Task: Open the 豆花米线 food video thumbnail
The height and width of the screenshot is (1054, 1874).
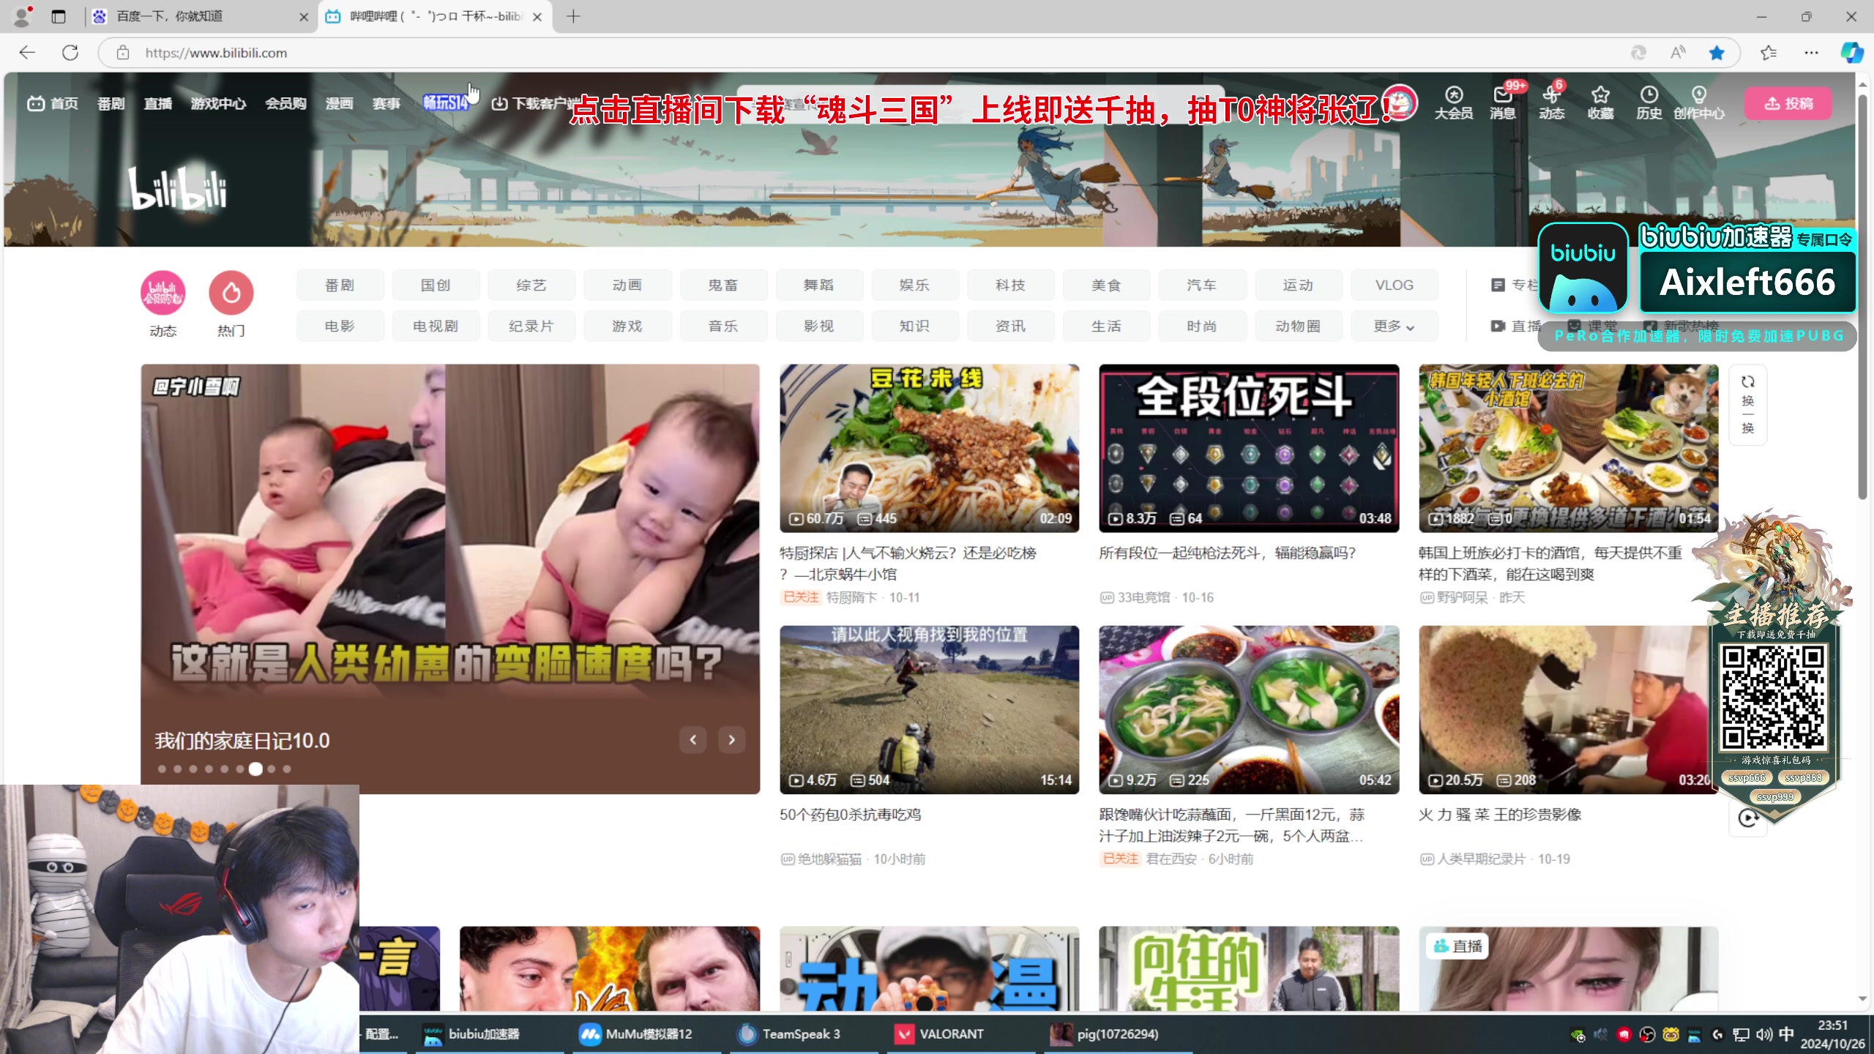Action: point(929,448)
